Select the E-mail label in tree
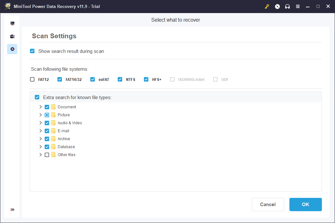The height and width of the screenshot is (223, 335). point(63,131)
